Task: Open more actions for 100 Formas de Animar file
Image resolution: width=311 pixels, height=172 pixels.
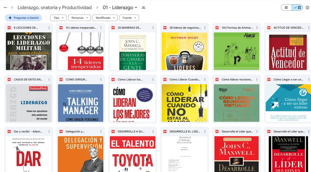Action: 257,28
